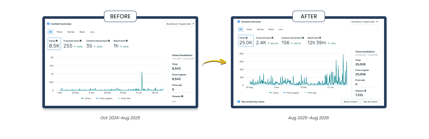Click the 850.4% increase indicator
429x139 pixels.
click(x=273, y=44)
